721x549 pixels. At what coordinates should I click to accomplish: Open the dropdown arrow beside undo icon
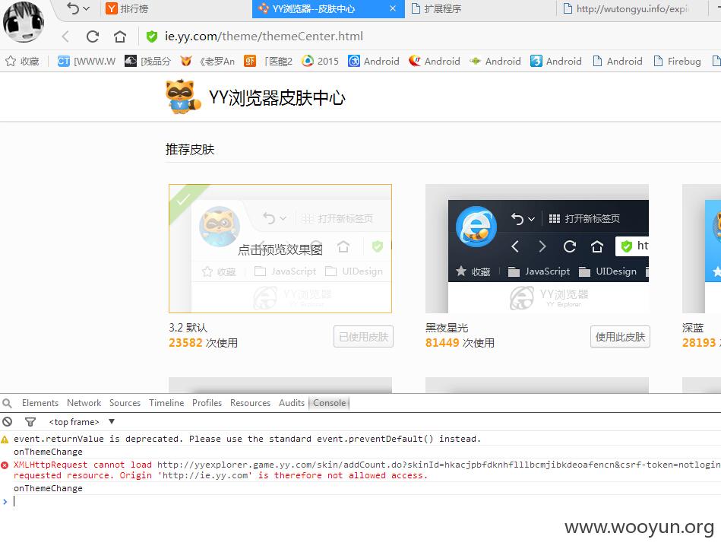pos(87,8)
